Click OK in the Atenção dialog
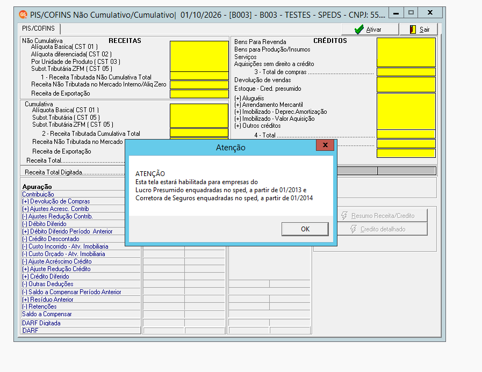Screen dimensions: 482x372 pyautogui.click(x=305, y=229)
